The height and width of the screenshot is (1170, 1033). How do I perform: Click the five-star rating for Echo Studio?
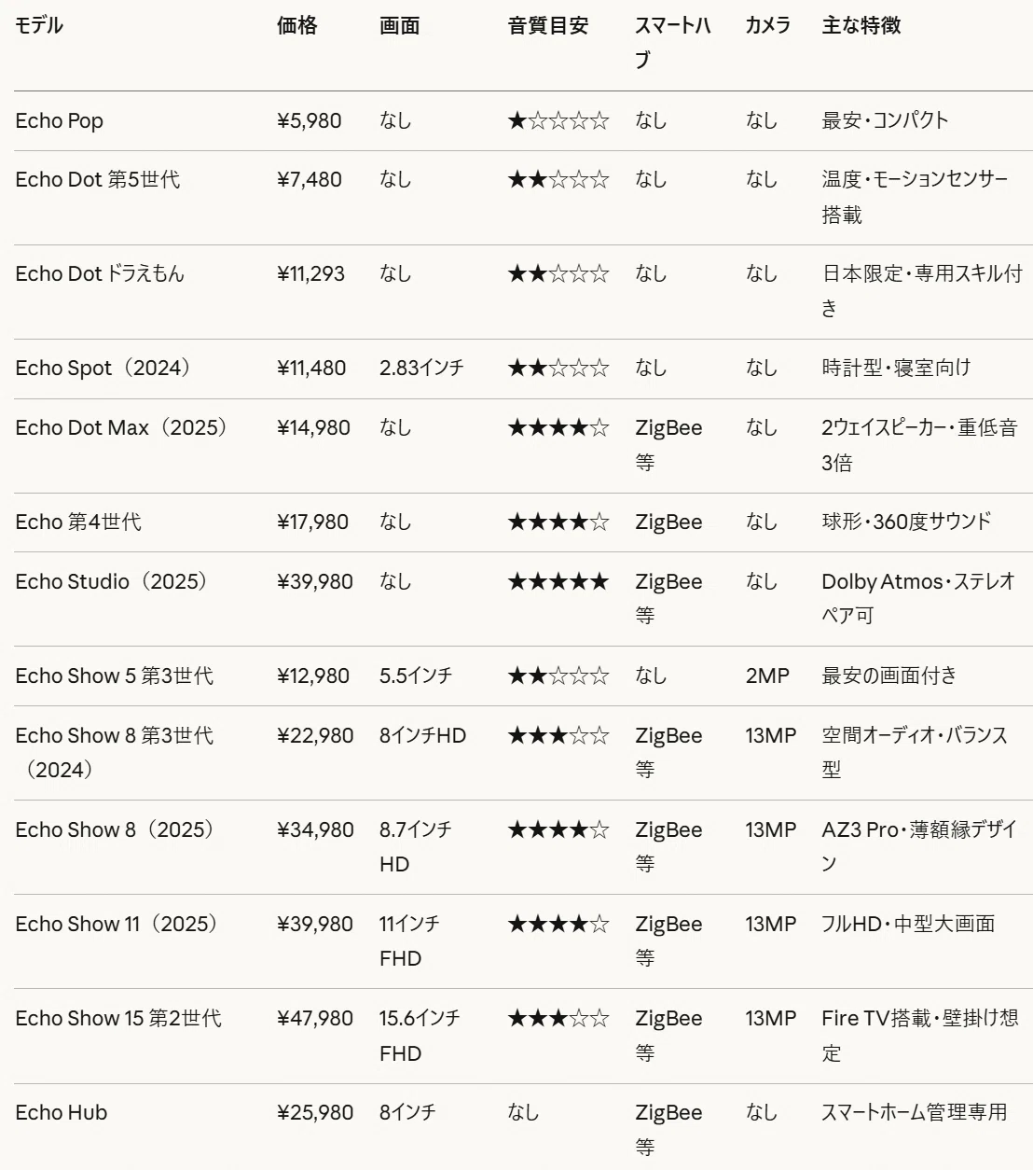pos(558,582)
